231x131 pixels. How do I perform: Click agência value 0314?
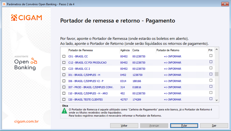click(123, 81)
